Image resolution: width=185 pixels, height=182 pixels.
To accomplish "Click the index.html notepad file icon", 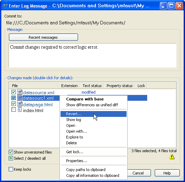I will point(20,110).
